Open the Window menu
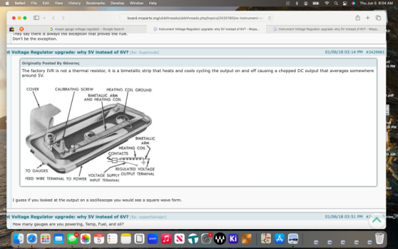 pyautogui.click(x=137, y=3)
